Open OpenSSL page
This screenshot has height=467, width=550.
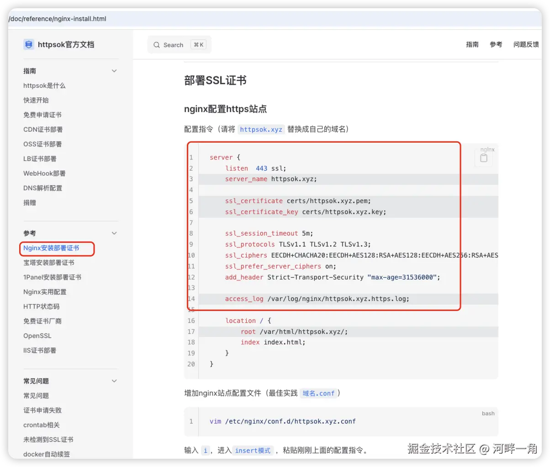point(37,336)
